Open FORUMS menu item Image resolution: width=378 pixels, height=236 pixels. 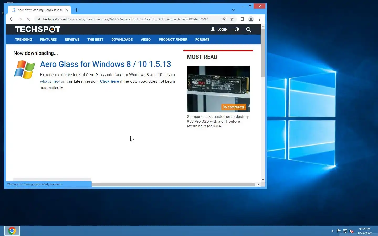(202, 39)
